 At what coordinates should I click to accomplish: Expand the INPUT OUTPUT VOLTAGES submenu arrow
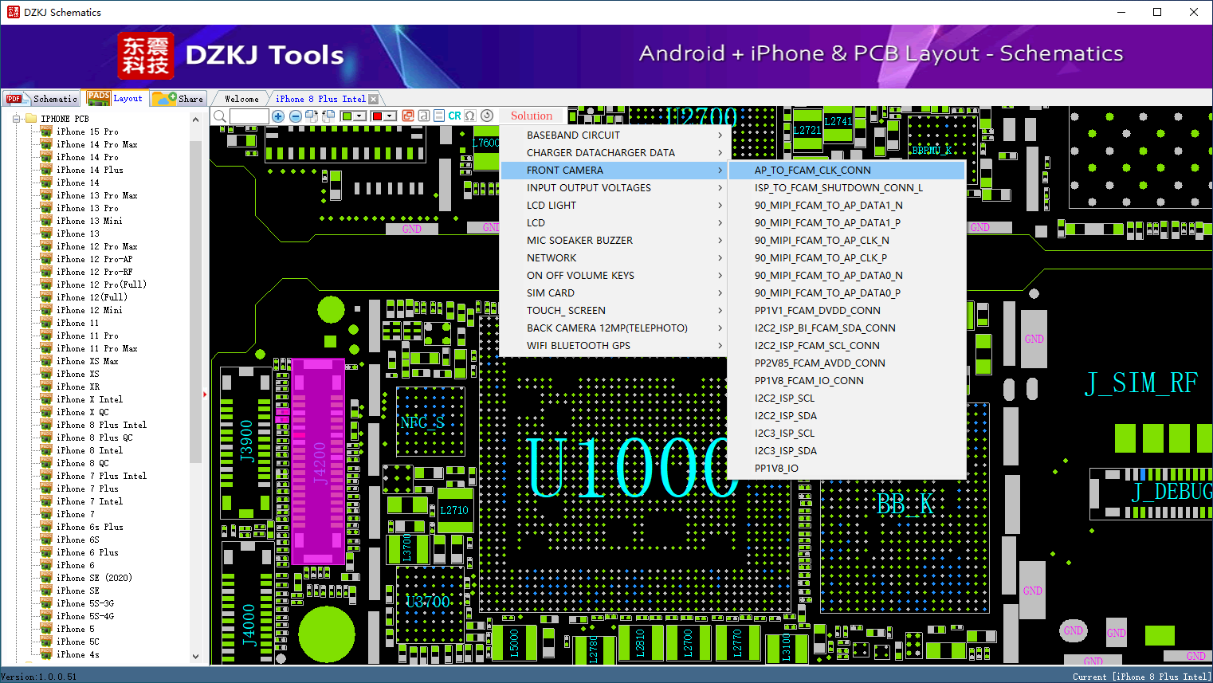coord(720,188)
